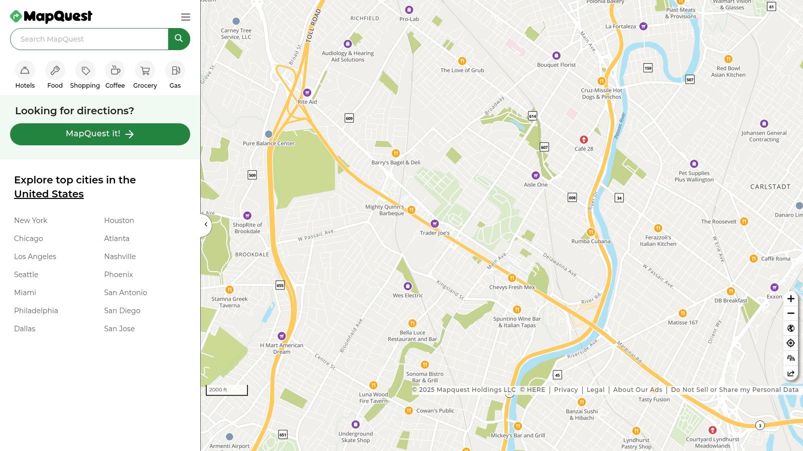Viewport: 803px width, 451px height.
Task: Click the Pure Balance Center marker
Action: 269,134
